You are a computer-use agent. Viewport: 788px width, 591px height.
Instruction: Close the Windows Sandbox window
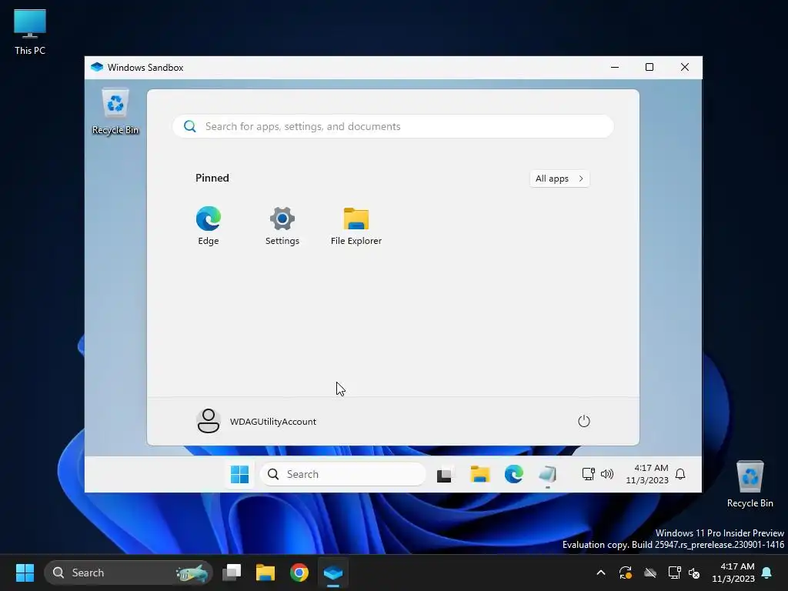pyautogui.click(x=684, y=68)
